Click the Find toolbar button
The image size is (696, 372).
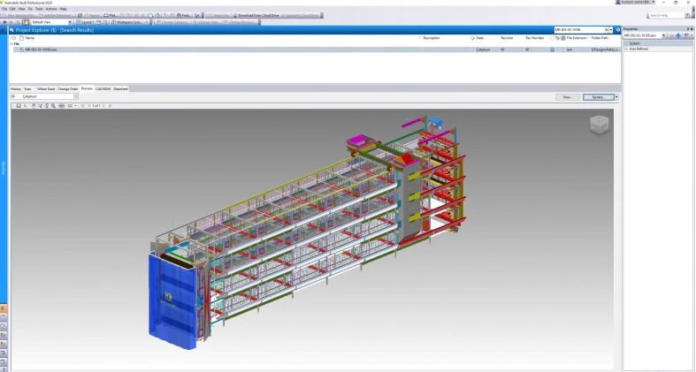(184, 16)
